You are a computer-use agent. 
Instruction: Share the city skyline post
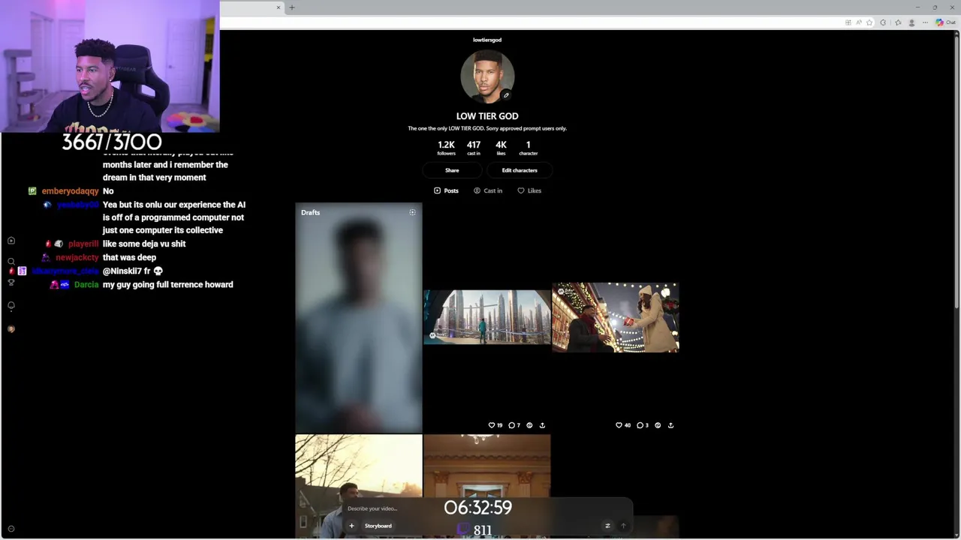click(542, 425)
